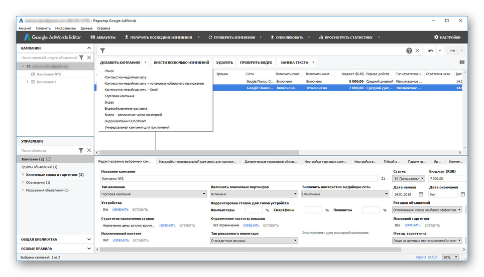
Task: Choose Видеообъявление-заставка from campaign list
Action: click(x=126, y=109)
